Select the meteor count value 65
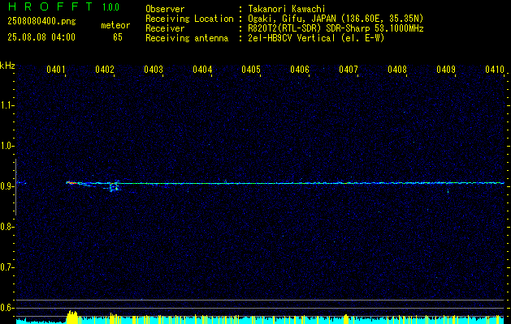511x324 pixels. click(x=118, y=37)
